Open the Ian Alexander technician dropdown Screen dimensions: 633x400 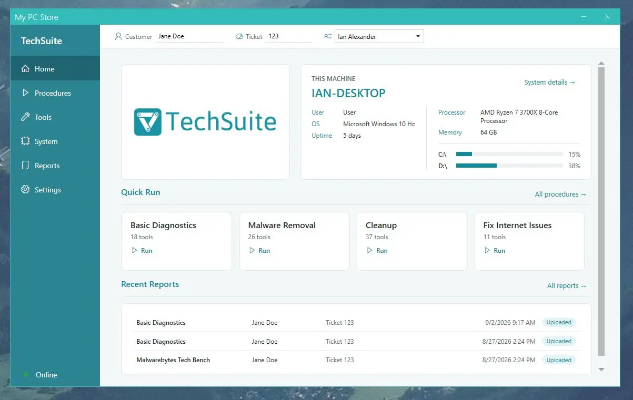[x=379, y=36]
